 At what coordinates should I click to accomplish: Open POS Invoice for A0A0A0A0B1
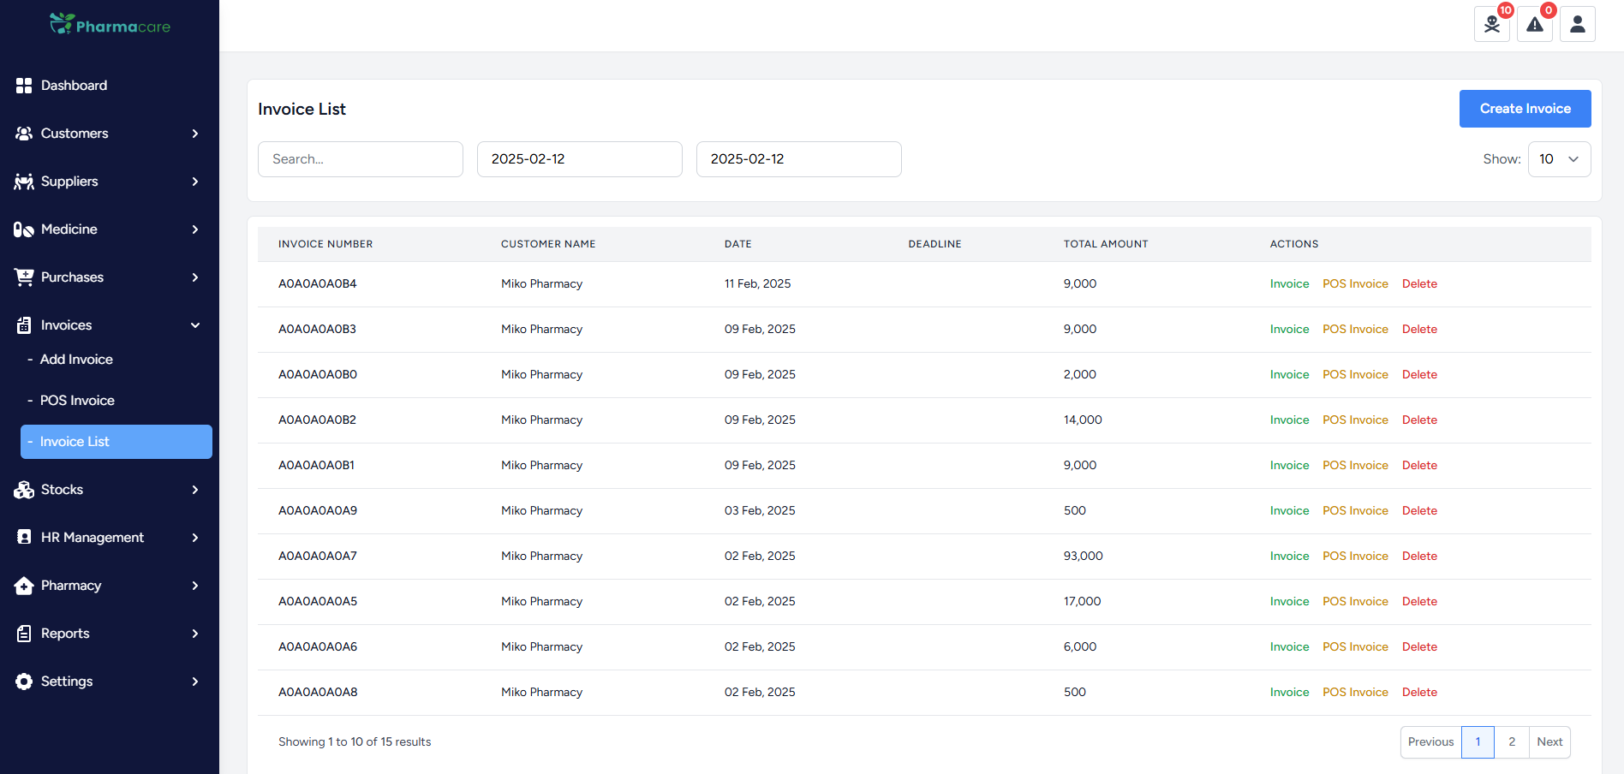(x=1355, y=466)
